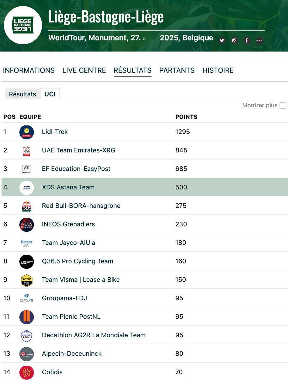288x380 pixels.
Task: Click the Team Visma Lease a Bike logo
Action: point(27,280)
